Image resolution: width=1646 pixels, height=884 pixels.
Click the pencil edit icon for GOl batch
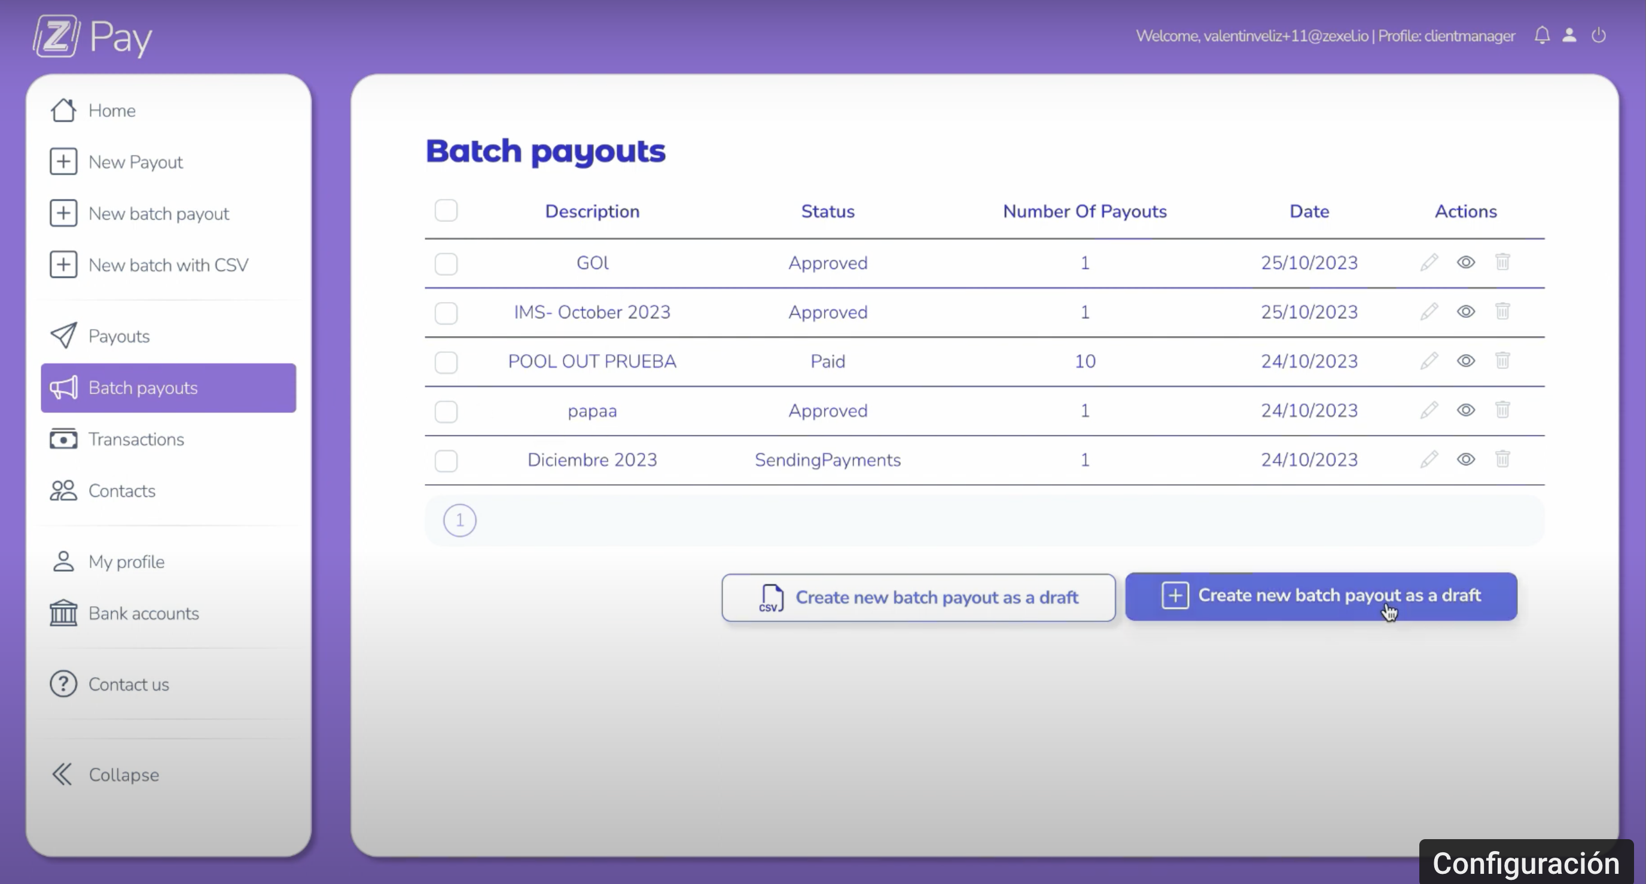pyautogui.click(x=1429, y=262)
